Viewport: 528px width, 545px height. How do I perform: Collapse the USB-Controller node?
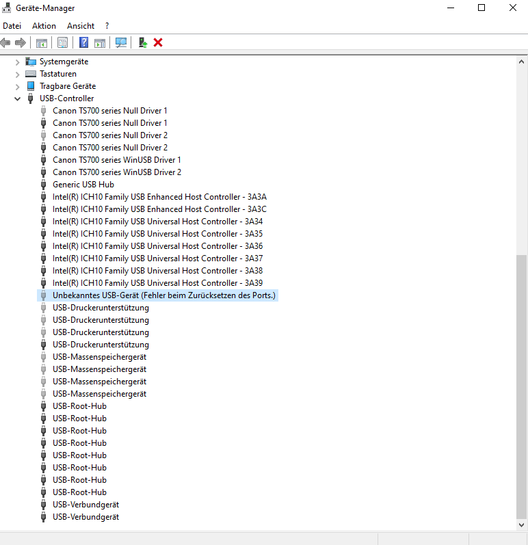(17, 98)
